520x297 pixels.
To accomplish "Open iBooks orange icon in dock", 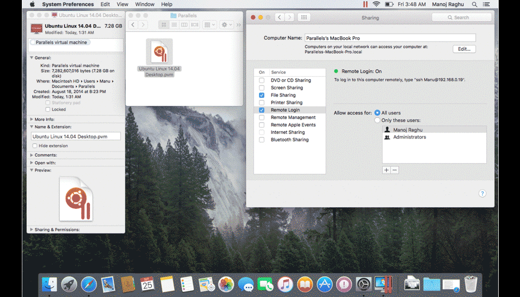I will pyautogui.click(x=304, y=284).
